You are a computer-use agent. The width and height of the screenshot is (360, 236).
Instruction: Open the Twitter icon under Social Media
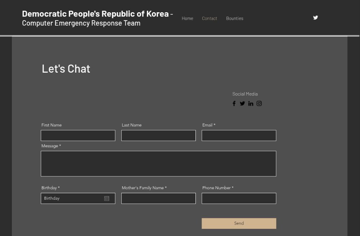pos(242,104)
